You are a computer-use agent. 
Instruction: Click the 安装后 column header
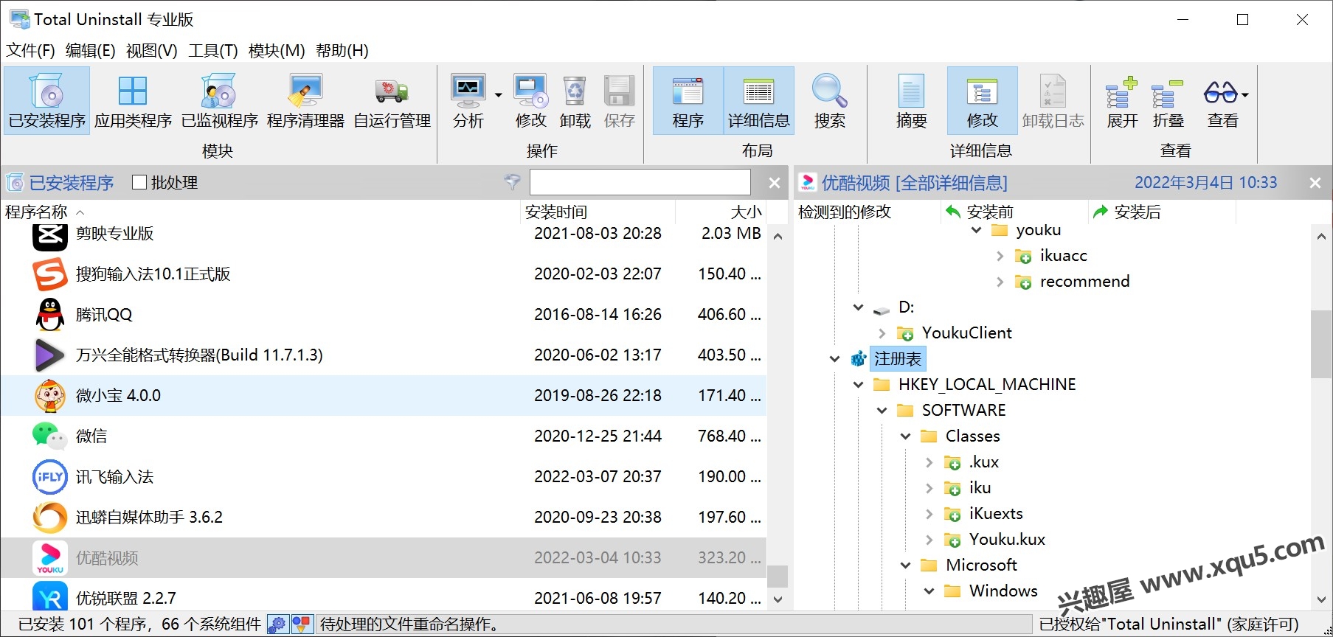[x=1162, y=212]
